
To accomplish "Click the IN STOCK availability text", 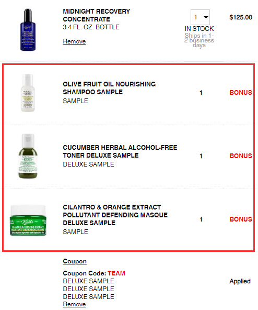I will coord(199,29).
